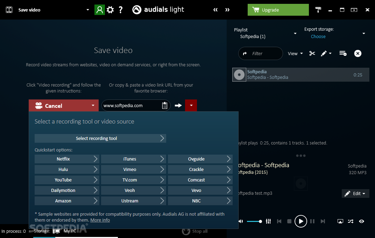The image size is (375, 238).
Task: Click the Save video film strip icon
Action: tap(9, 10)
